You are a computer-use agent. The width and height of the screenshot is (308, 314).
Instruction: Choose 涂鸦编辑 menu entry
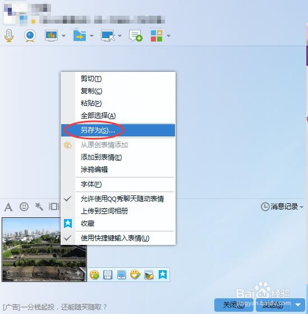[x=118, y=170]
